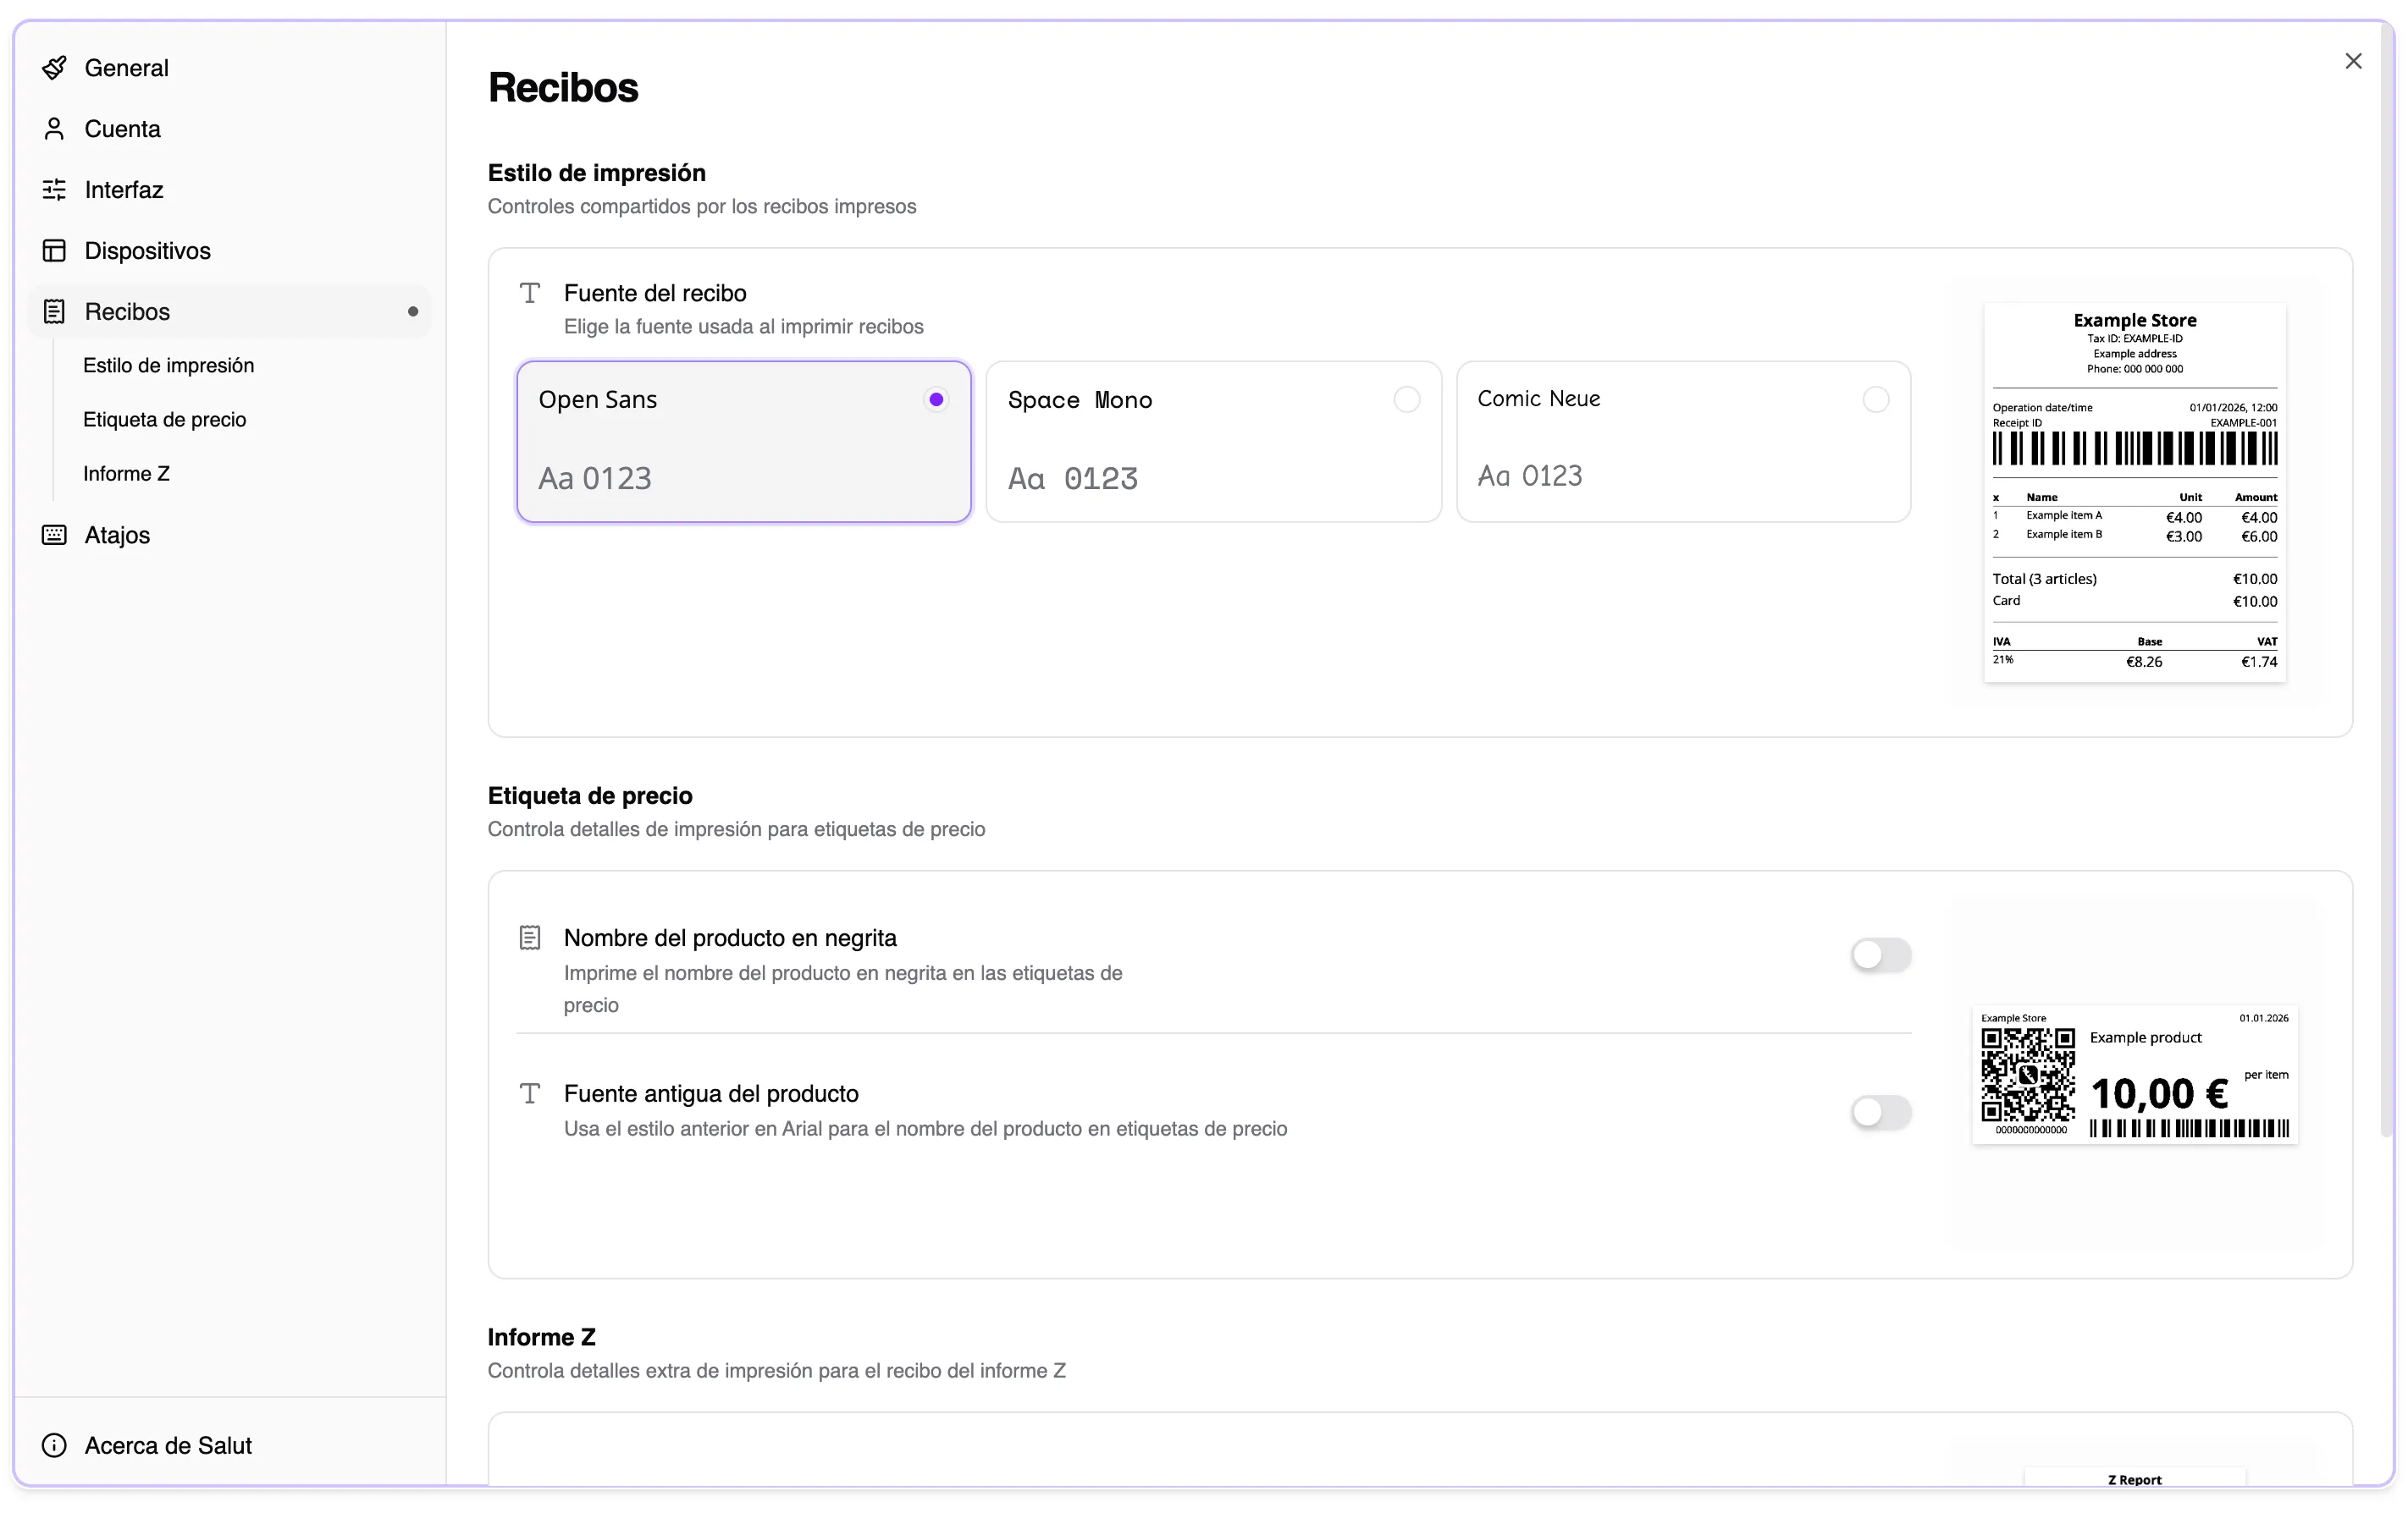The height and width of the screenshot is (1513, 2408).
Task: Click text 'Controles compartidos por los recibos impresos'
Action: [702, 206]
